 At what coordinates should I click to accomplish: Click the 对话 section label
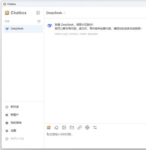click(7, 21)
